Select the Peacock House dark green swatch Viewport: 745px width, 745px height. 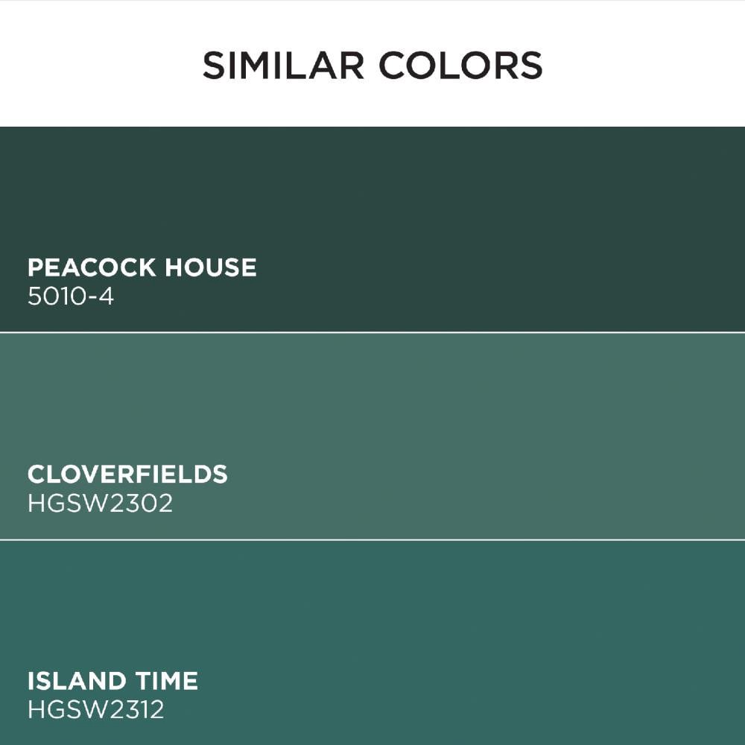point(372,229)
